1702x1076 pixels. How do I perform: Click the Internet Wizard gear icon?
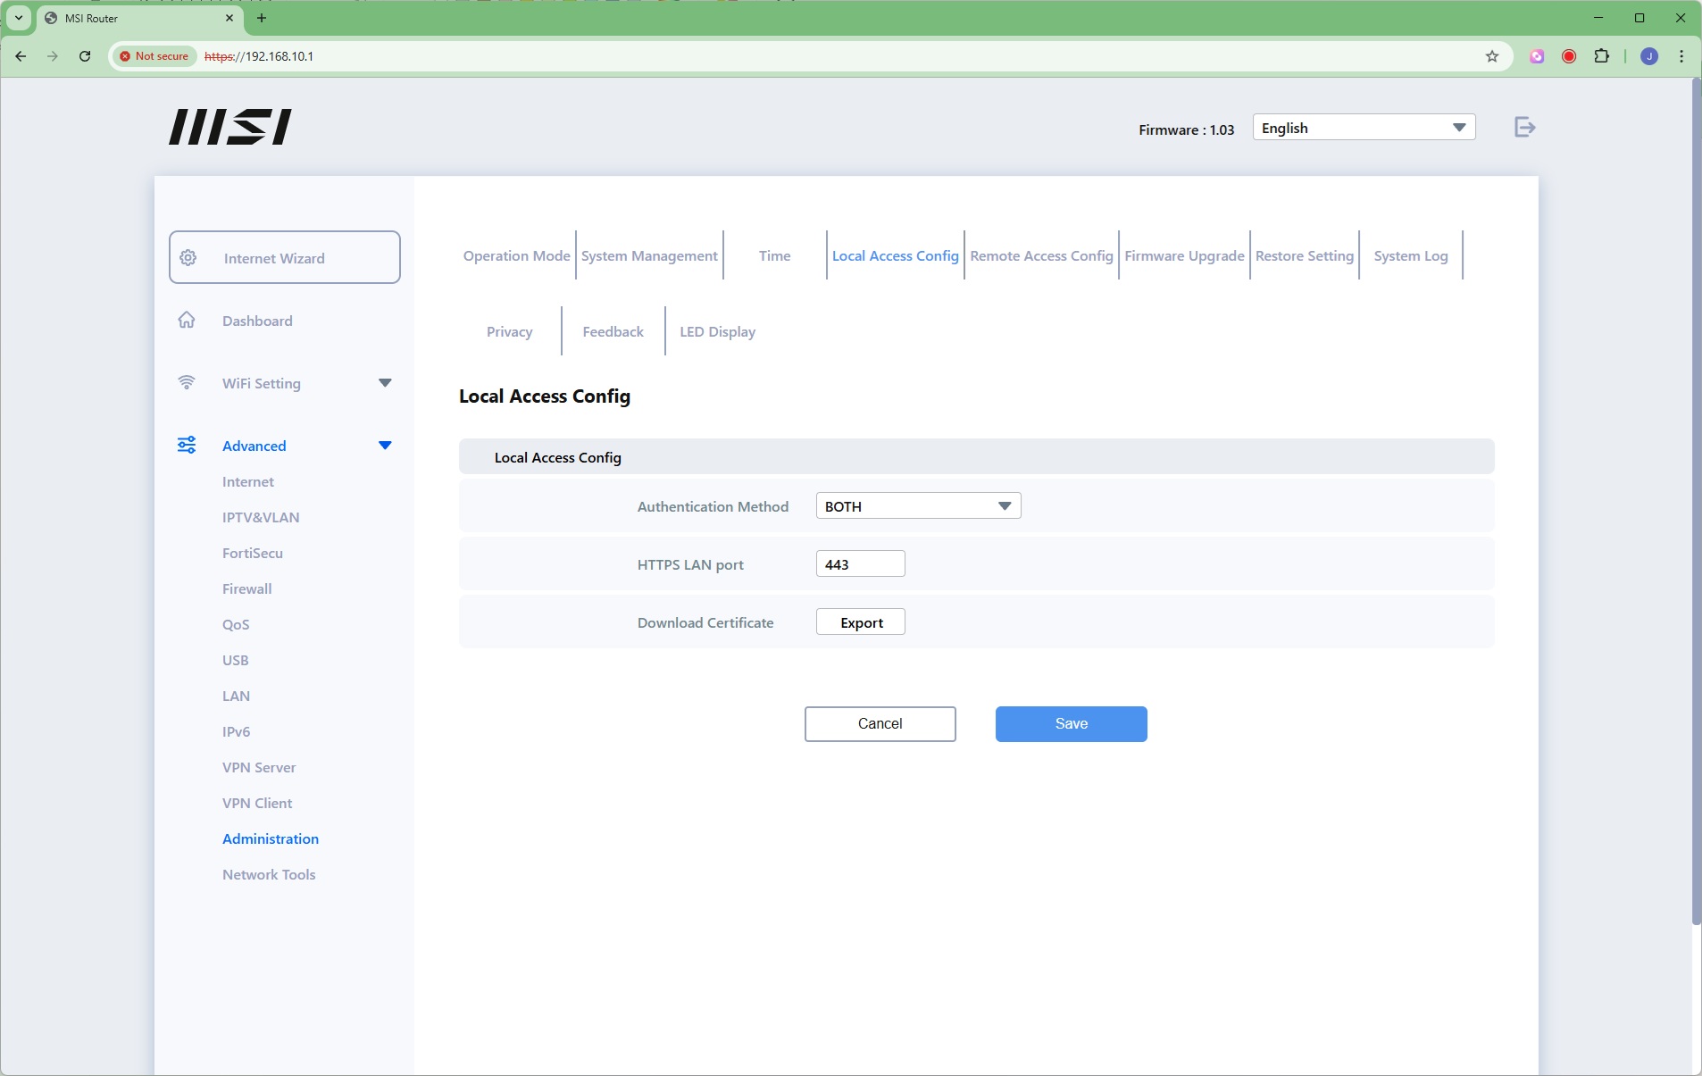[188, 258]
